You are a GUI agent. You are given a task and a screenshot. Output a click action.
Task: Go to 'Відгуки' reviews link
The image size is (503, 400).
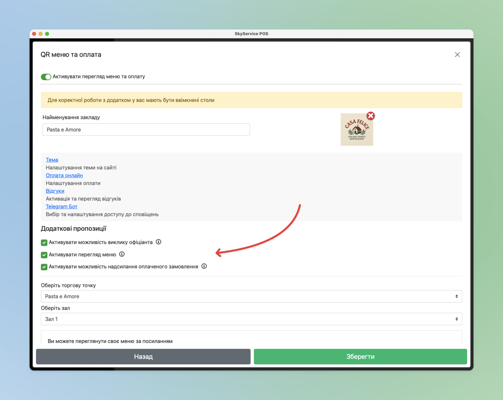pos(55,191)
